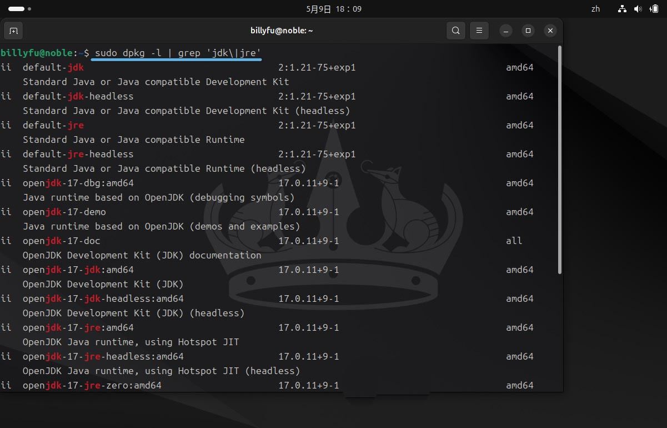Screen dimensions: 667x428
Task: Close the terminal window
Action: coord(550,31)
